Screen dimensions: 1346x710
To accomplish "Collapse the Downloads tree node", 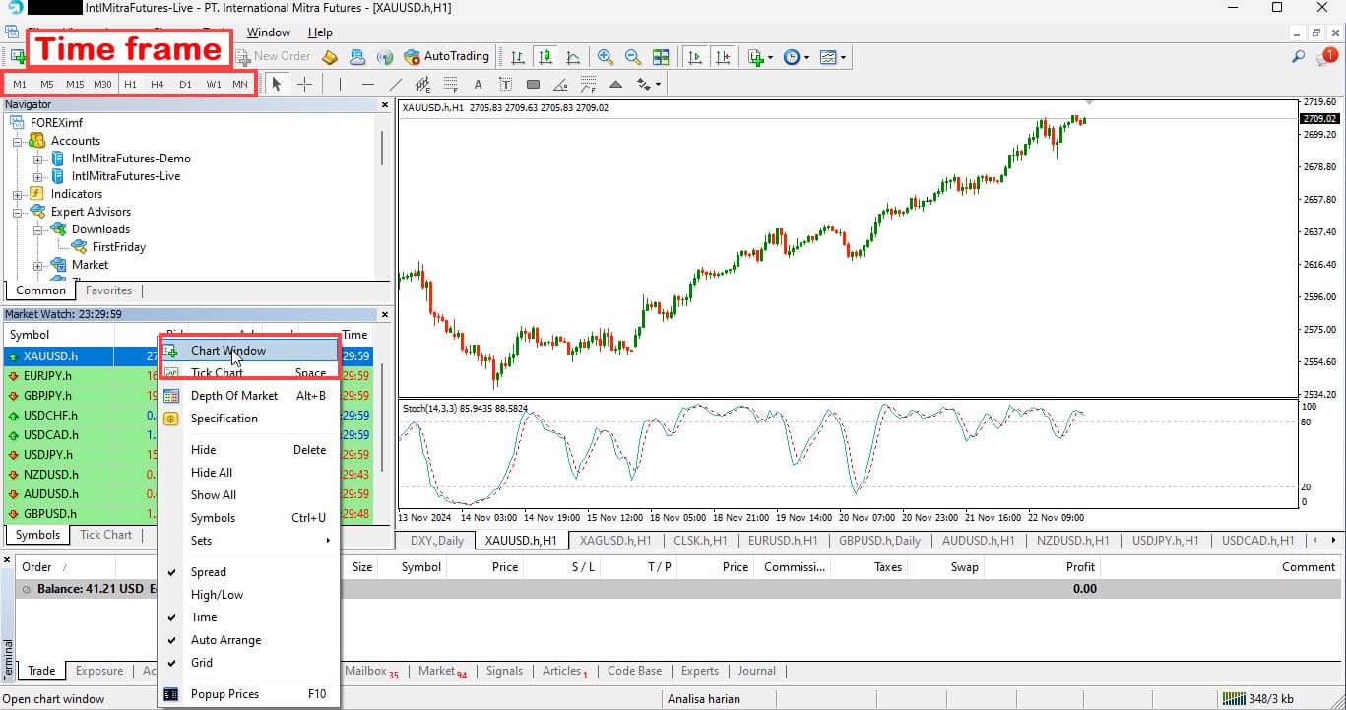I will pyautogui.click(x=37, y=229).
